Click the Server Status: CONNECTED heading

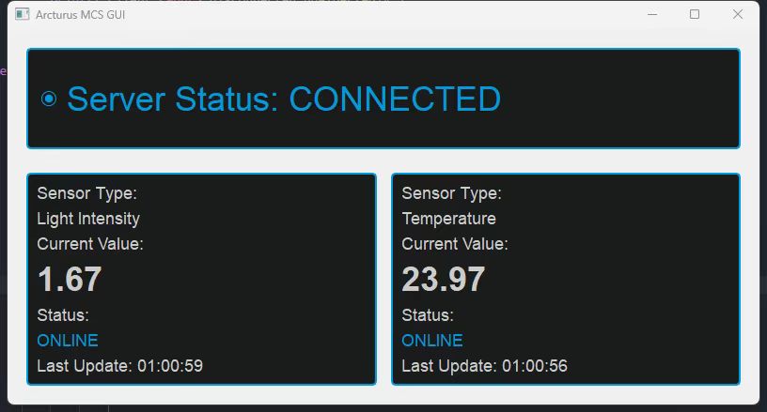pos(283,99)
